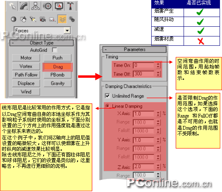This screenshot has width=222, height=192.
Task: Click the Z Axis Range field
Action: point(144,175)
